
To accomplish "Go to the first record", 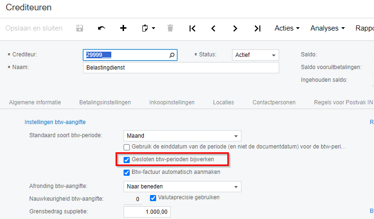I will (x=192, y=28).
